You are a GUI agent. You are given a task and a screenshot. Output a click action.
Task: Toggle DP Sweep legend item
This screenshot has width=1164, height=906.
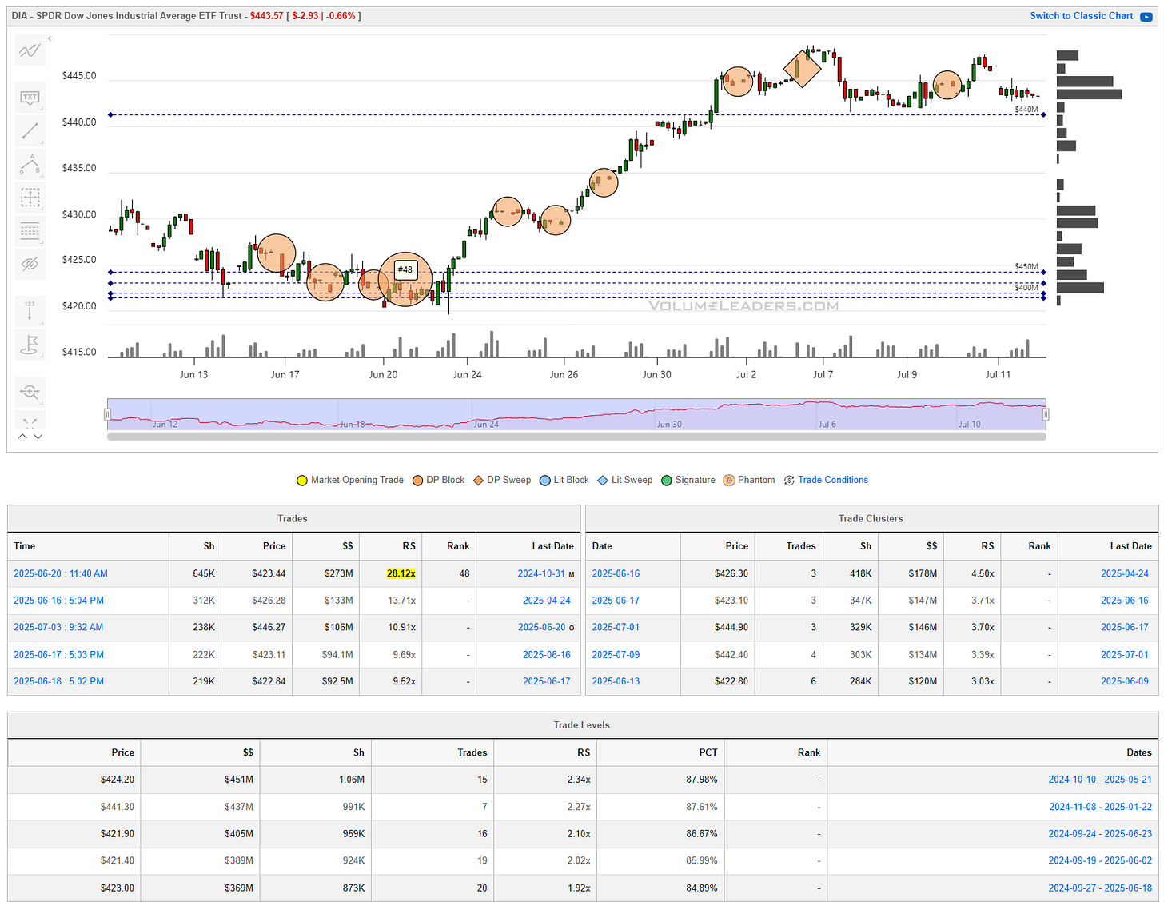pos(502,480)
